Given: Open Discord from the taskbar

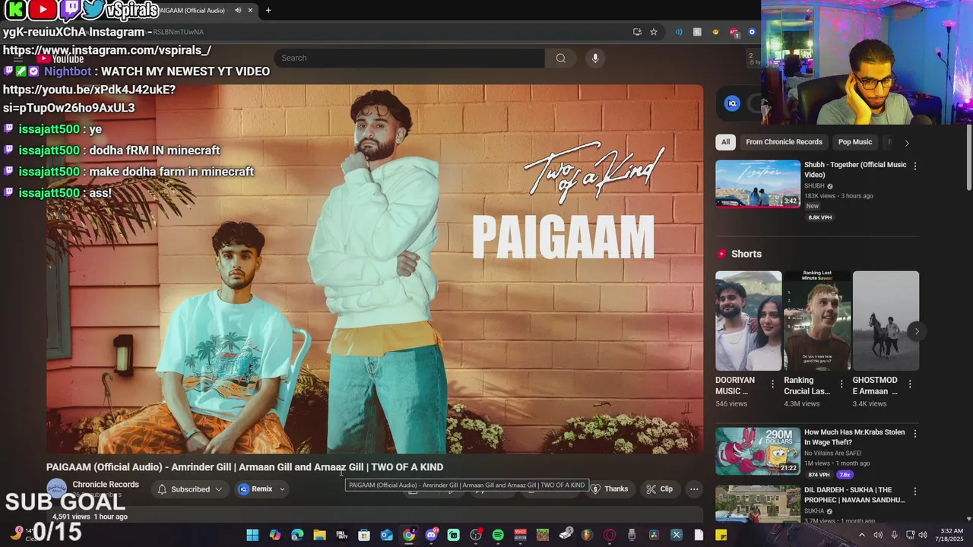Looking at the screenshot, I should pos(431,535).
